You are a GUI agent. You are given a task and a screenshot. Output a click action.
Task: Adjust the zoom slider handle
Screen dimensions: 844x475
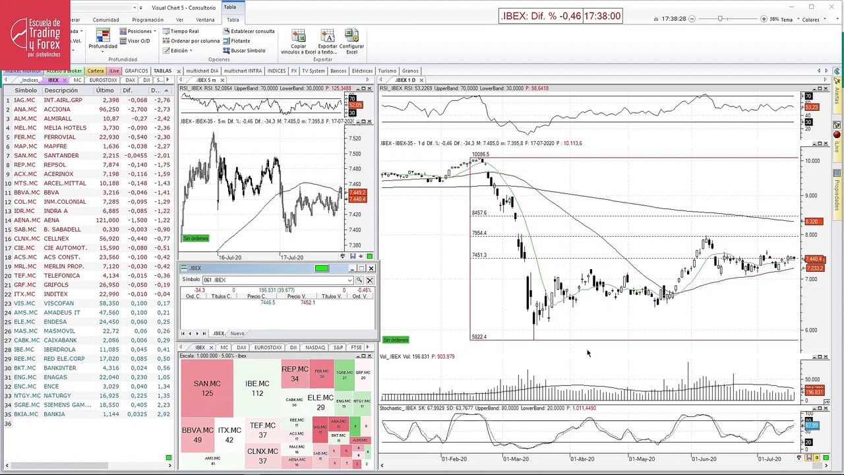[x=720, y=19]
